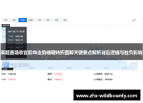Click the previous close value 1764.24
The width and height of the screenshot is (143, 103).
[12, 74]
